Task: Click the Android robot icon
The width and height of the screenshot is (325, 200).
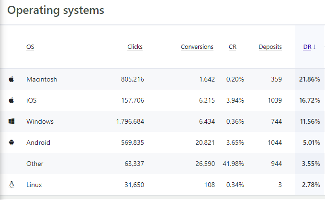Action: coord(11,142)
